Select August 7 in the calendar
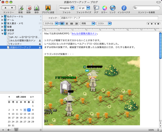This screenshot has width=162, height=132. 29,110
